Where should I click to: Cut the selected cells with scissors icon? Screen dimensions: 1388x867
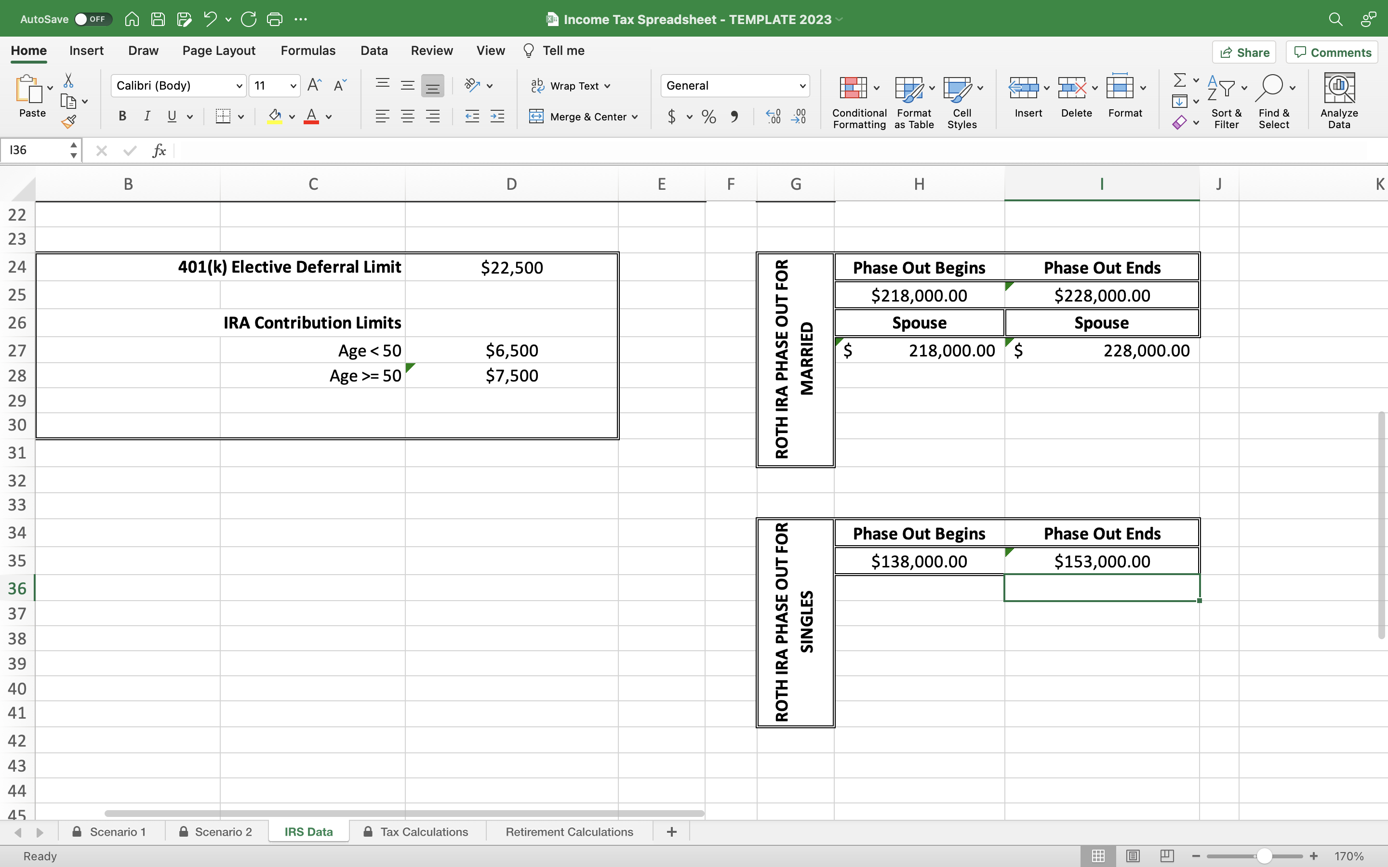(69, 79)
